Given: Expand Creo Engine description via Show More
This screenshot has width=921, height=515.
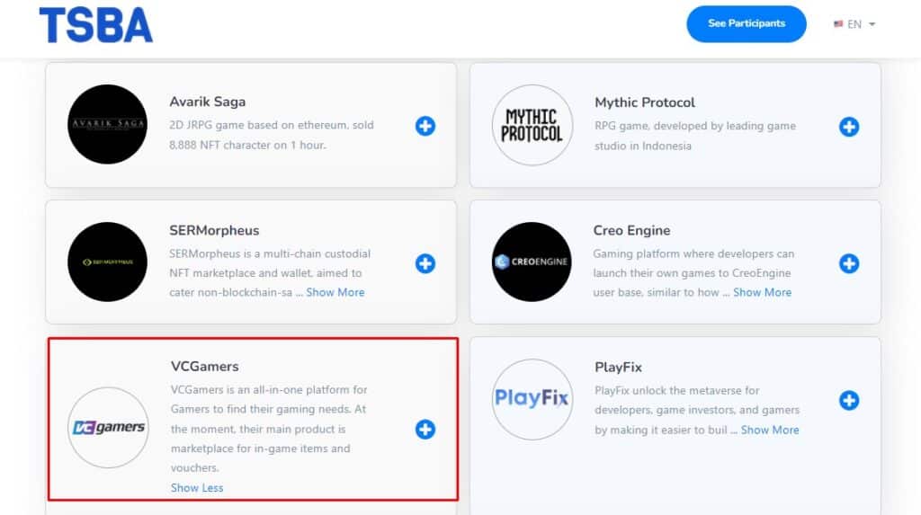Looking at the screenshot, I should (x=762, y=292).
